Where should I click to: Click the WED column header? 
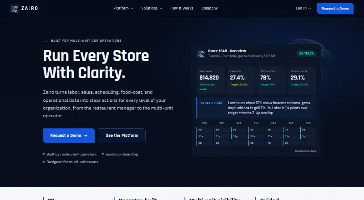coord(239,123)
